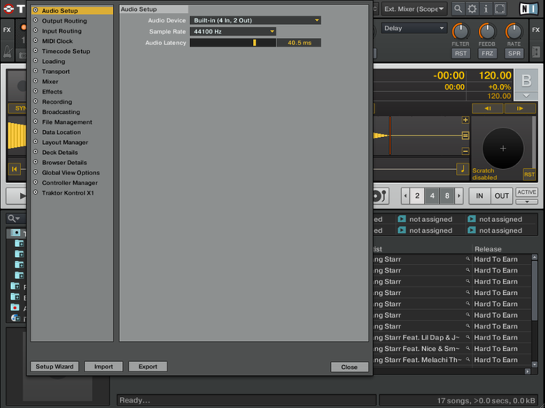The height and width of the screenshot is (408, 545).
Task: Select the red record folder in browser tree
Action: click(x=15, y=307)
